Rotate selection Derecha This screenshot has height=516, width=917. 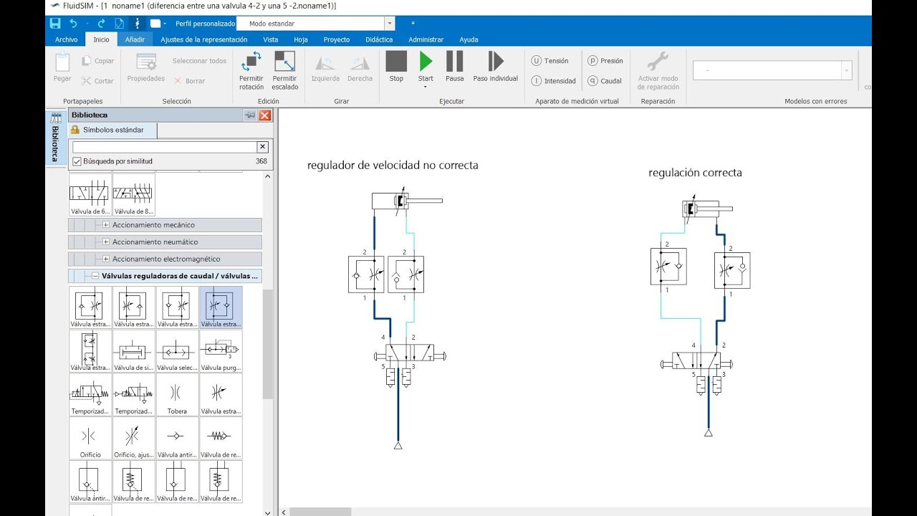pos(360,67)
